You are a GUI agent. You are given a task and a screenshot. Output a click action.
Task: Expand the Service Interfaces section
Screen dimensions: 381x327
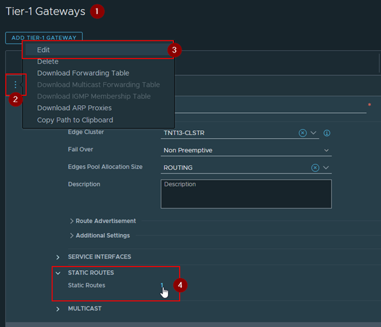pyautogui.click(x=99, y=257)
